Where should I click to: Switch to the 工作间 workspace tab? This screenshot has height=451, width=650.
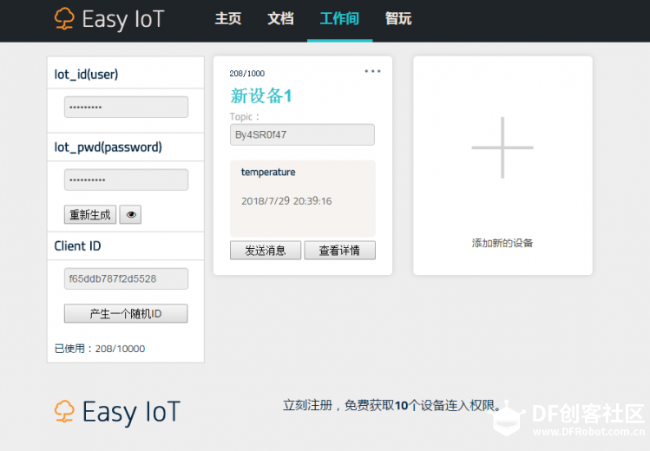[x=339, y=18]
